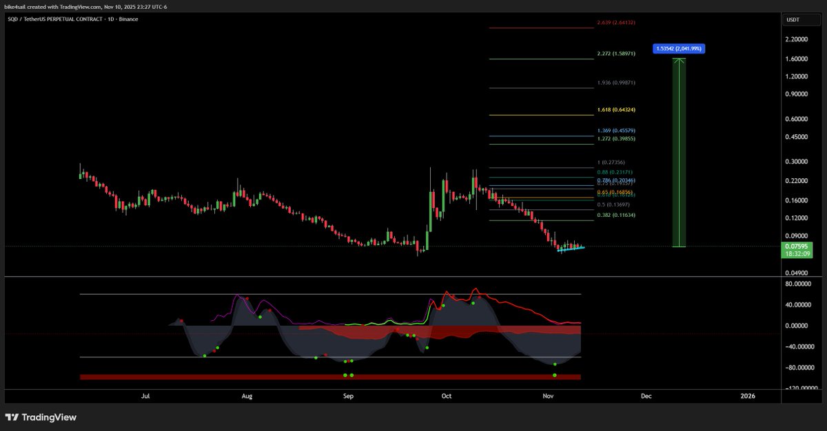Click the 0.16000 price axis value
The height and width of the screenshot is (431, 827).
pos(796,200)
